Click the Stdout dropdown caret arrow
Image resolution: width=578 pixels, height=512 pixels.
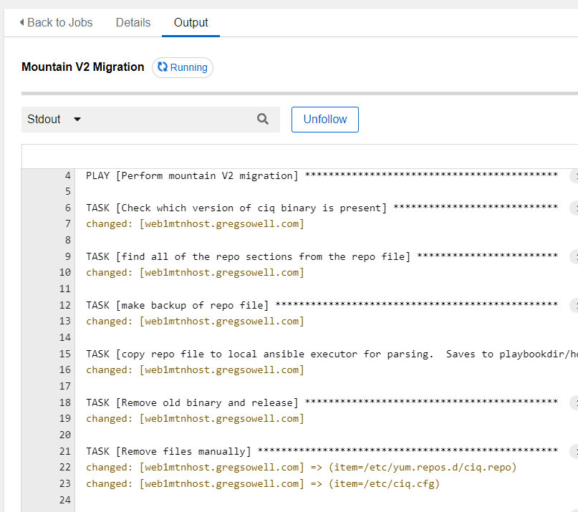coord(77,120)
